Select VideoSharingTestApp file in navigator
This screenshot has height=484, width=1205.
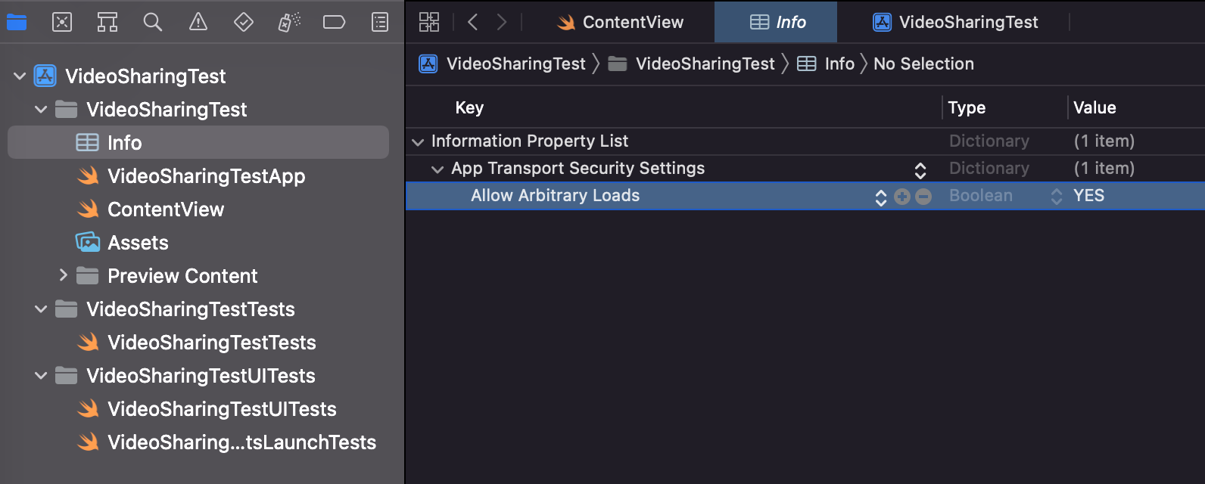[x=206, y=176]
